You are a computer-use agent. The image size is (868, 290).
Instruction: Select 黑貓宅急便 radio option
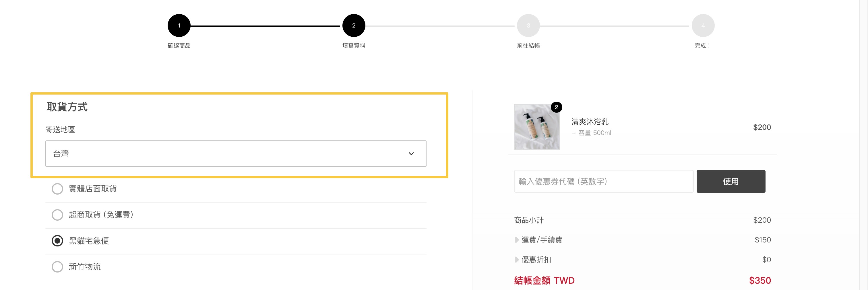pos(57,240)
